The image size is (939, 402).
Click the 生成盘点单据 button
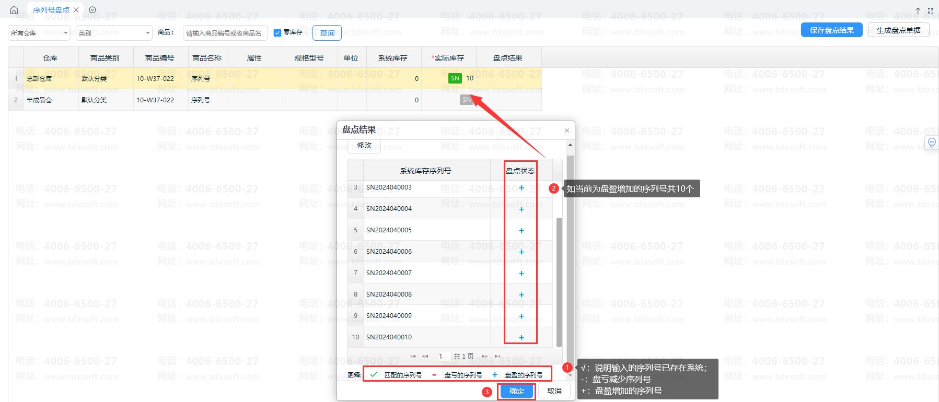coord(898,30)
